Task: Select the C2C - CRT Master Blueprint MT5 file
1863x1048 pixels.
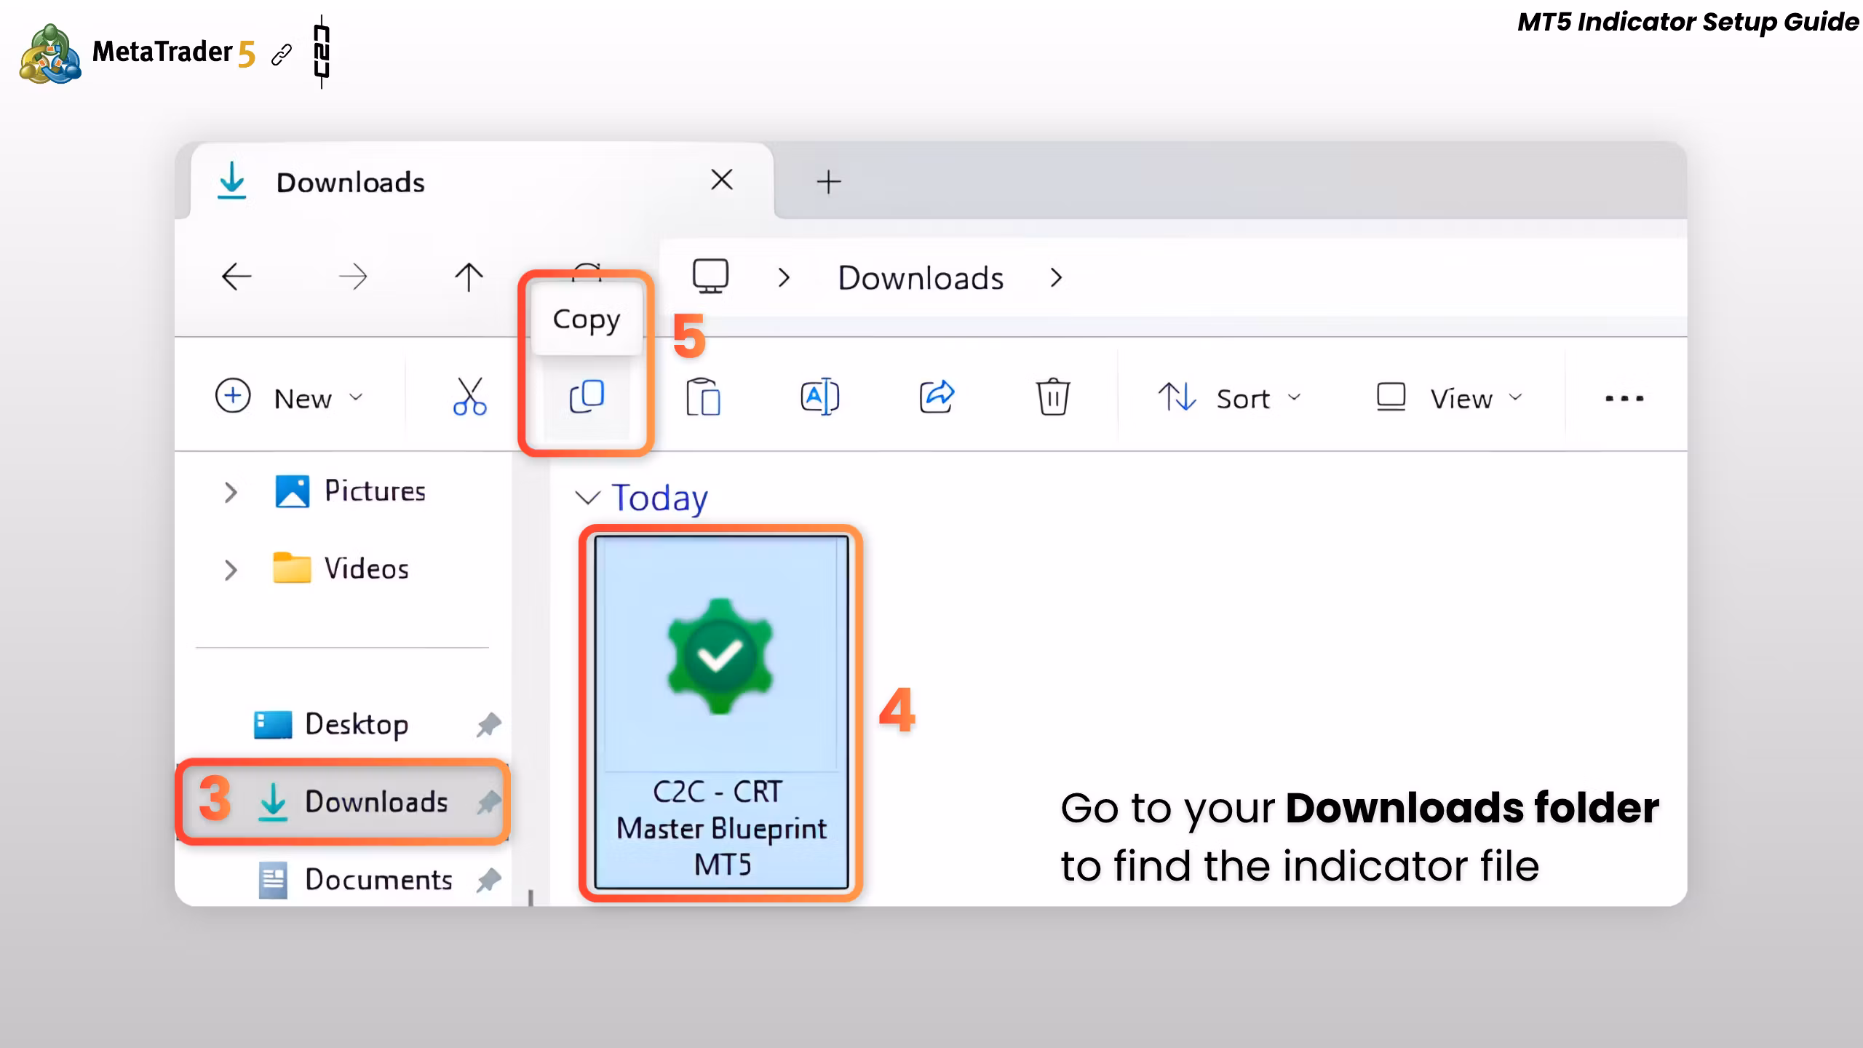Action: (721, 713)
